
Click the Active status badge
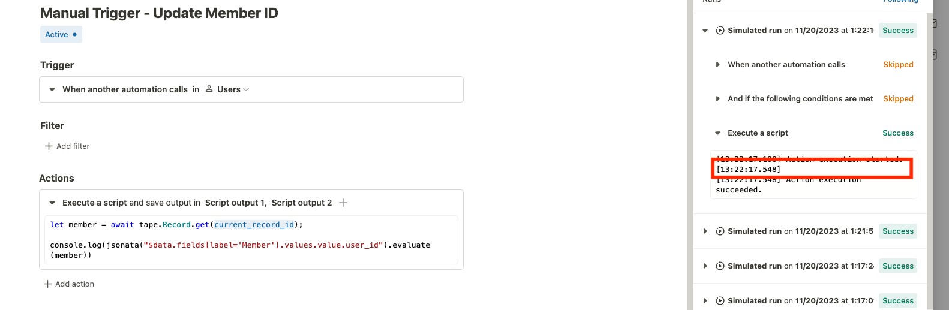pos(61,34)
